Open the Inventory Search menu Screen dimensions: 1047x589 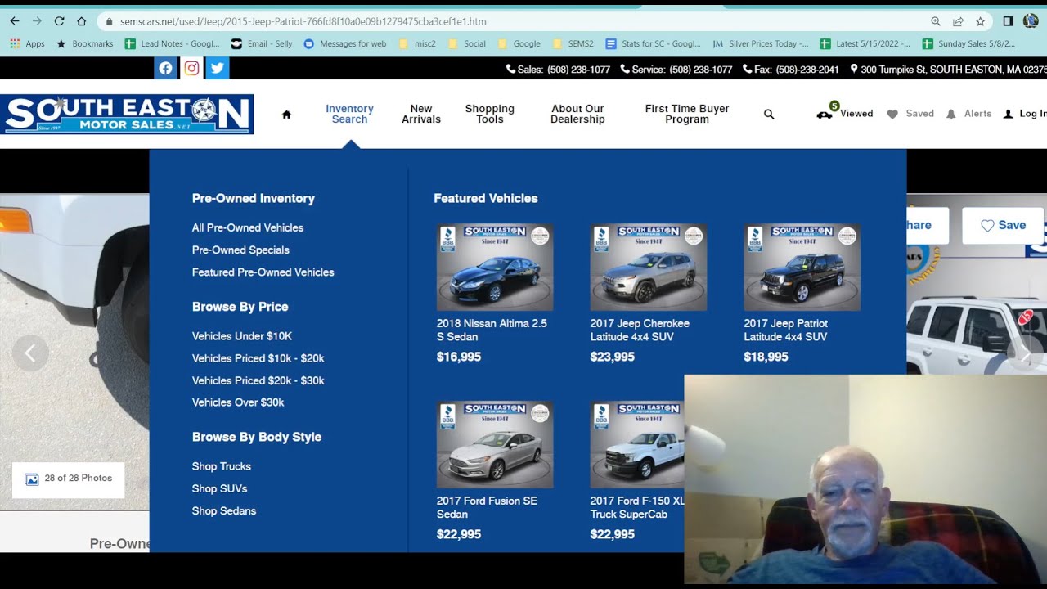(x=349, y=114)
